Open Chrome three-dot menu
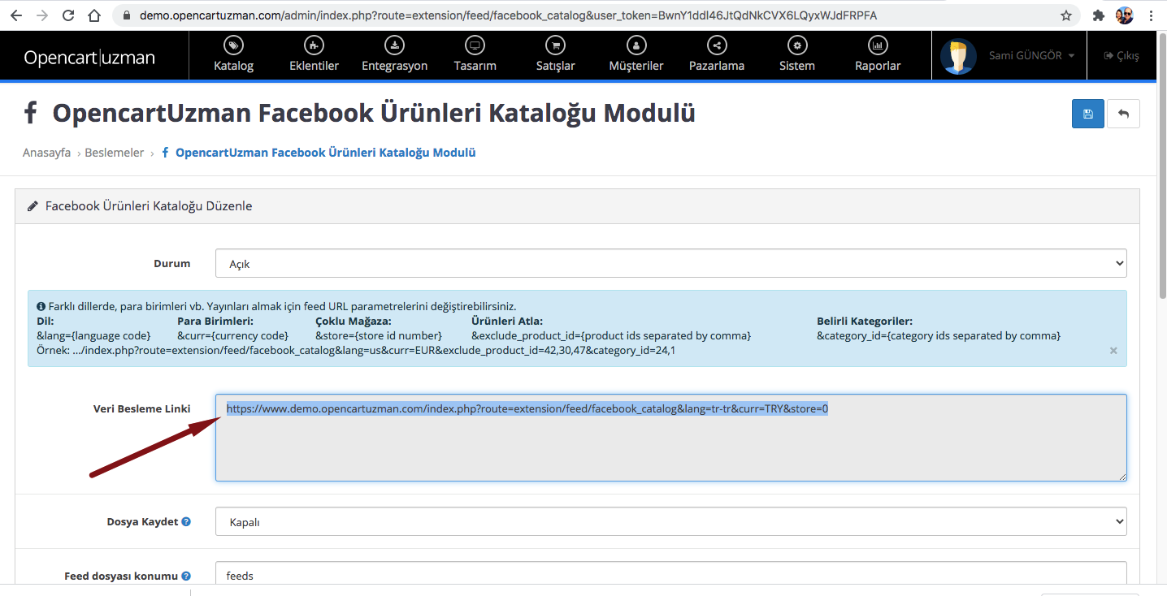Image resolution: width=1167 pixels, height=596 pixels. (x=1152, y=15)
